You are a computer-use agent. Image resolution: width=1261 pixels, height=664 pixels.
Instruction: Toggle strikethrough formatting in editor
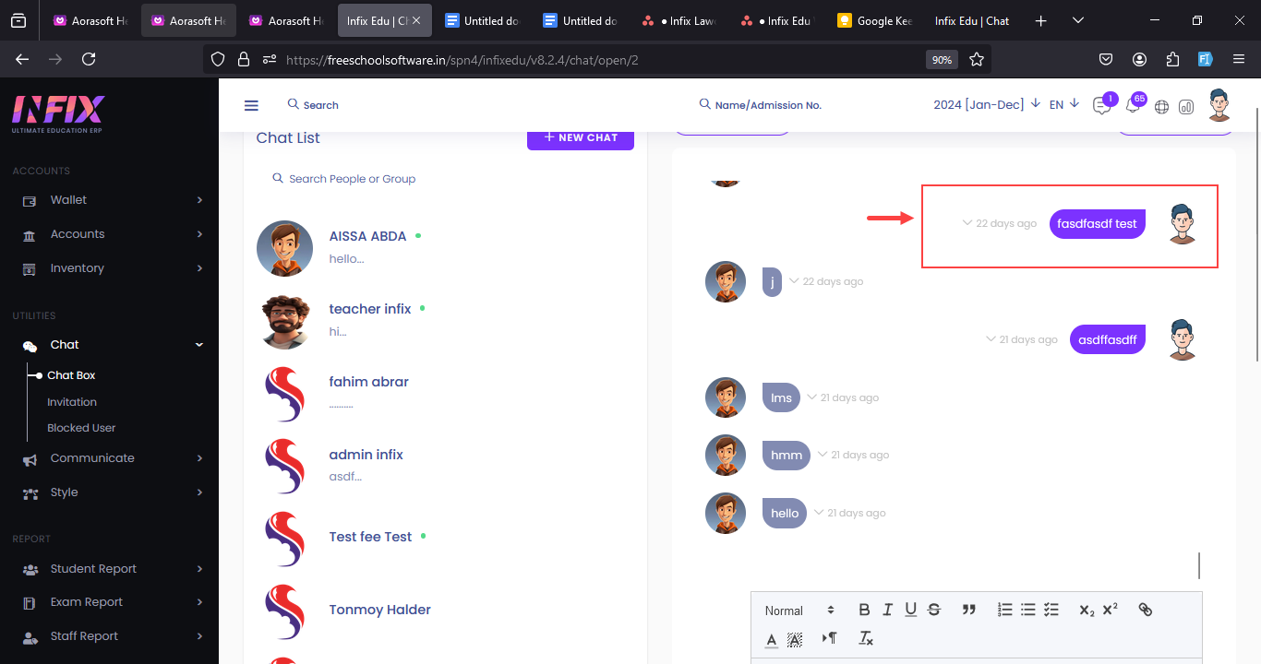click(x=933, y=610)
